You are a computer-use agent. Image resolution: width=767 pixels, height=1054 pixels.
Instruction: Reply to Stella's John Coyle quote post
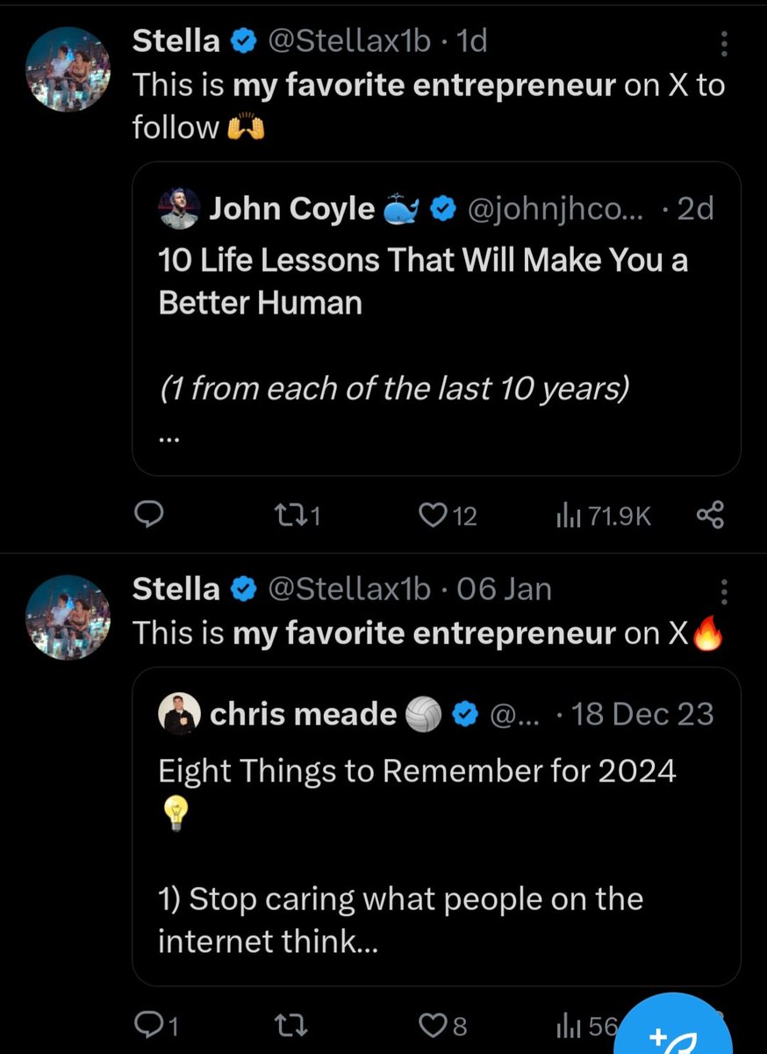[x=150, y=516]
